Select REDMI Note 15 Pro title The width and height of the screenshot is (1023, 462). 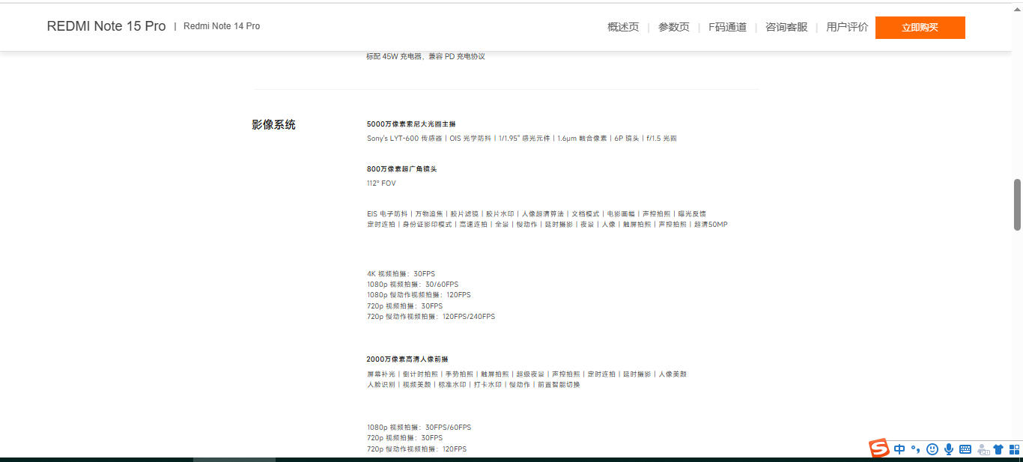tap(106, 26)
